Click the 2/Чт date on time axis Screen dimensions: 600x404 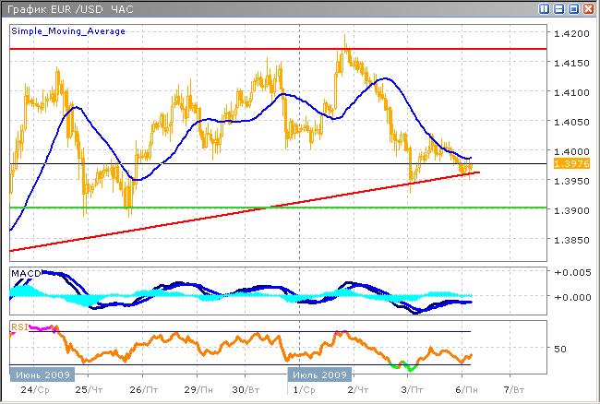click(354, 390)
